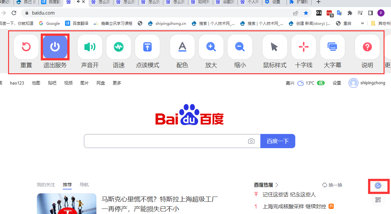Screen dimensions: 391x214
Task: Zoom out using the 缩小 icon
Action: click(240, 47)
